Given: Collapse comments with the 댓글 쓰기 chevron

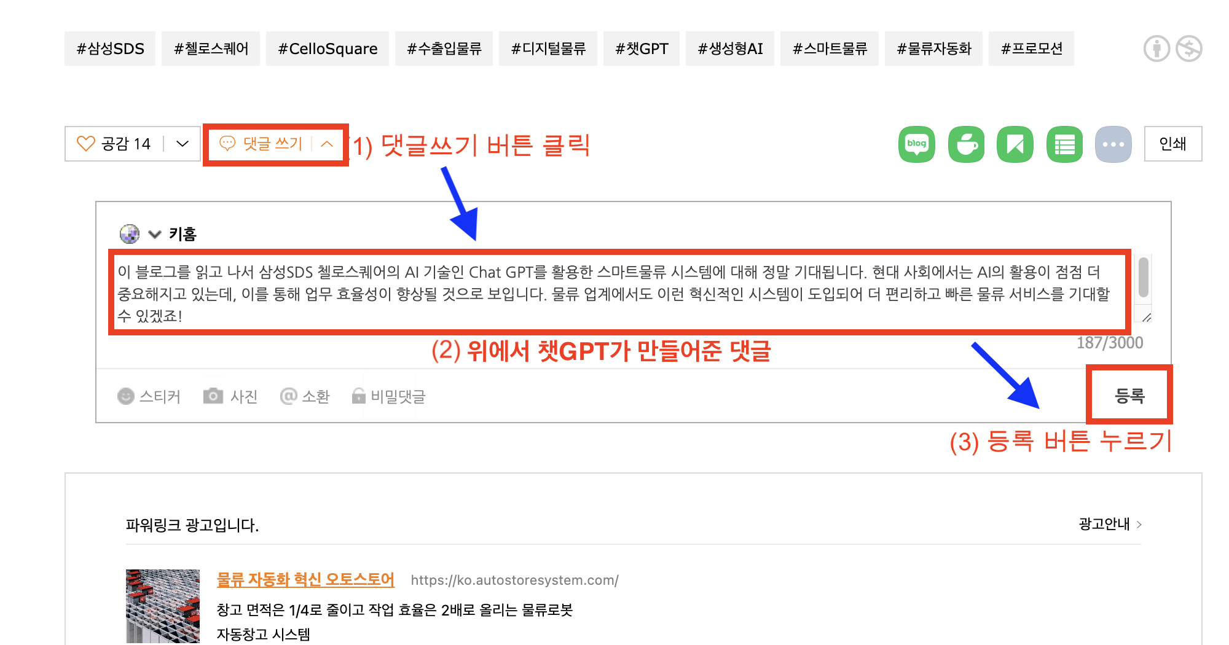Looking at the screenshot, I should 327,144.
